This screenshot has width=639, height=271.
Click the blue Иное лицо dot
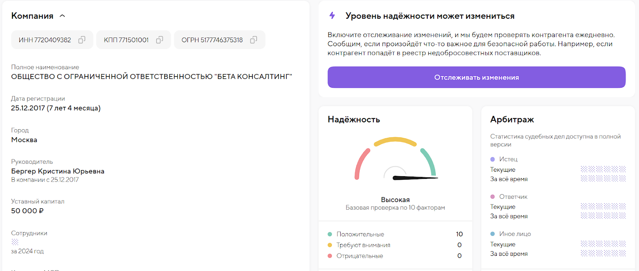coord(492,234)
